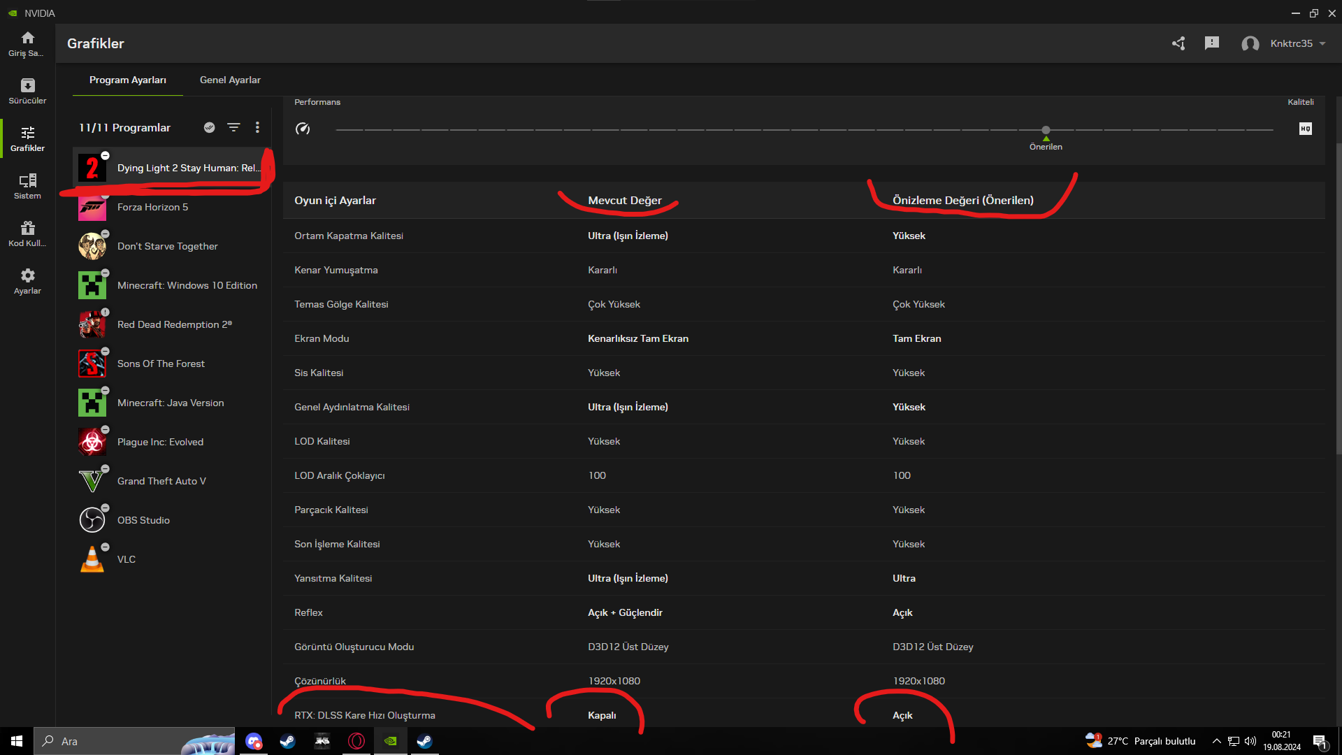This screenshot has height=755, width=1342.
Task: Click the share icon in header
Action: (x=1178, y=43)
